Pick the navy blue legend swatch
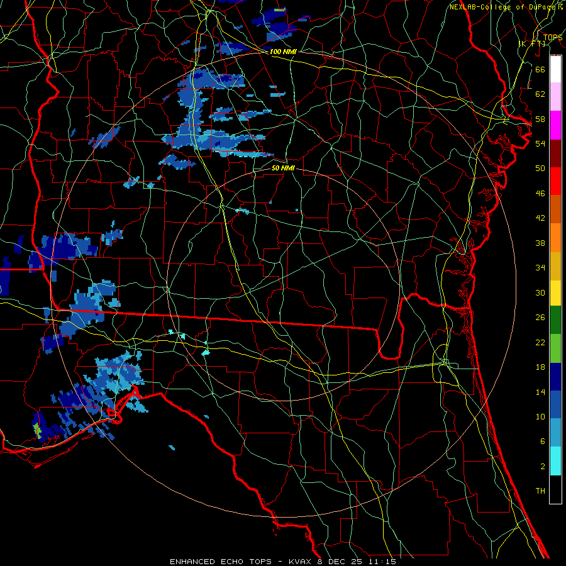Image resolution: width=566 pixels, height=566 pixels. 555,377
